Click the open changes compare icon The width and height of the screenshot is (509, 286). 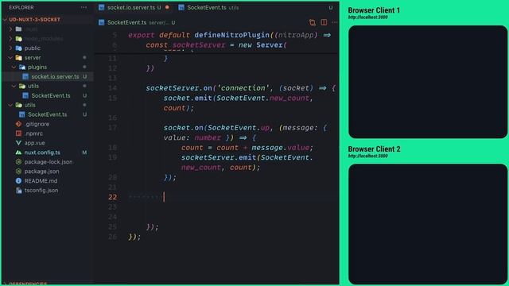pyautogui.click(x=313, y=22)
